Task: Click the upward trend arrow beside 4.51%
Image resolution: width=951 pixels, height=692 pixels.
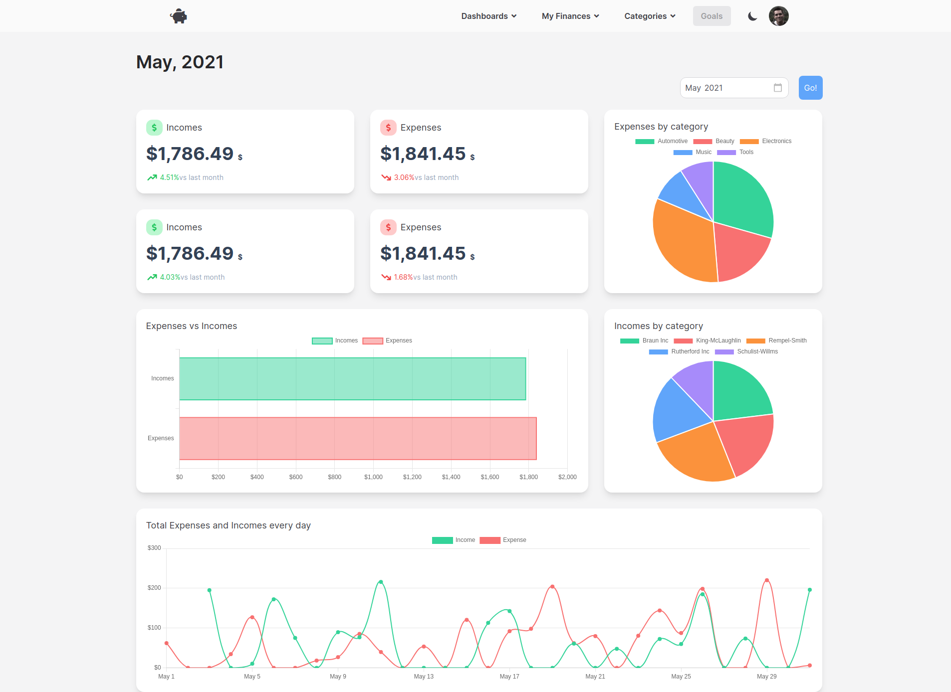Action: point(152,177)
